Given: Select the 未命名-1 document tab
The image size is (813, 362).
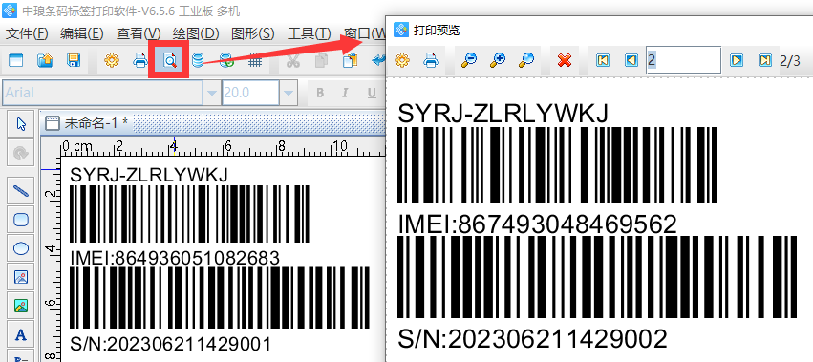Looking at the screenshot, I should click(x=87, y=123).
